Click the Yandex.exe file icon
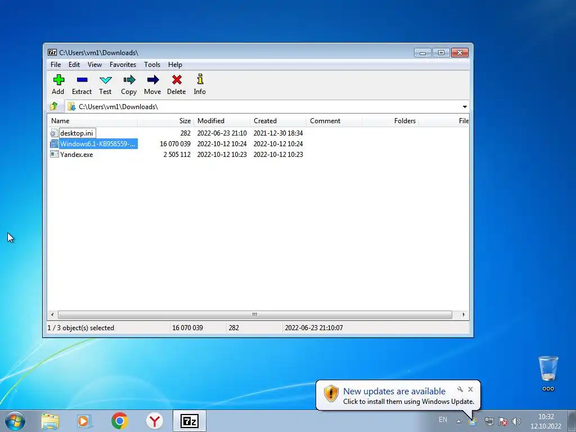 54,154
